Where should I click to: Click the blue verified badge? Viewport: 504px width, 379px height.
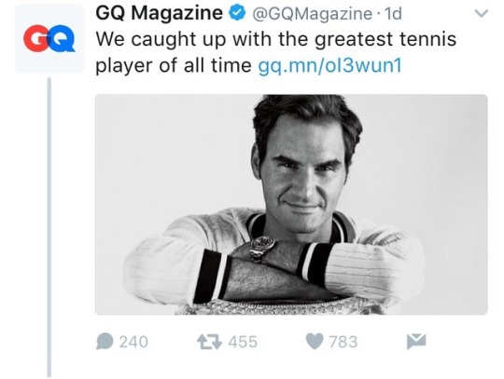[237, 13]
